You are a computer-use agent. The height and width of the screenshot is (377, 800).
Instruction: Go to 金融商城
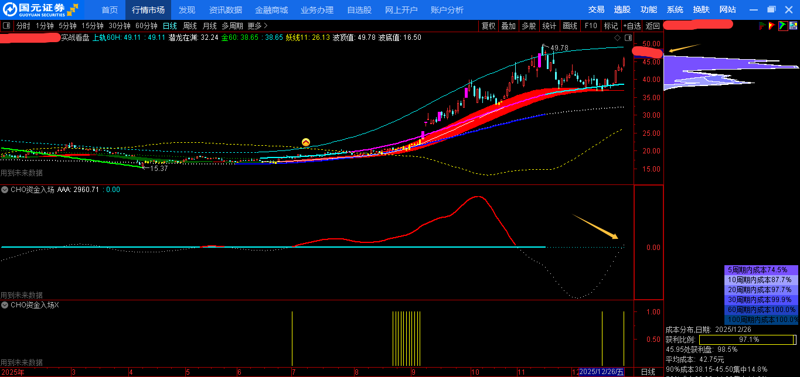tap(271, 10)
